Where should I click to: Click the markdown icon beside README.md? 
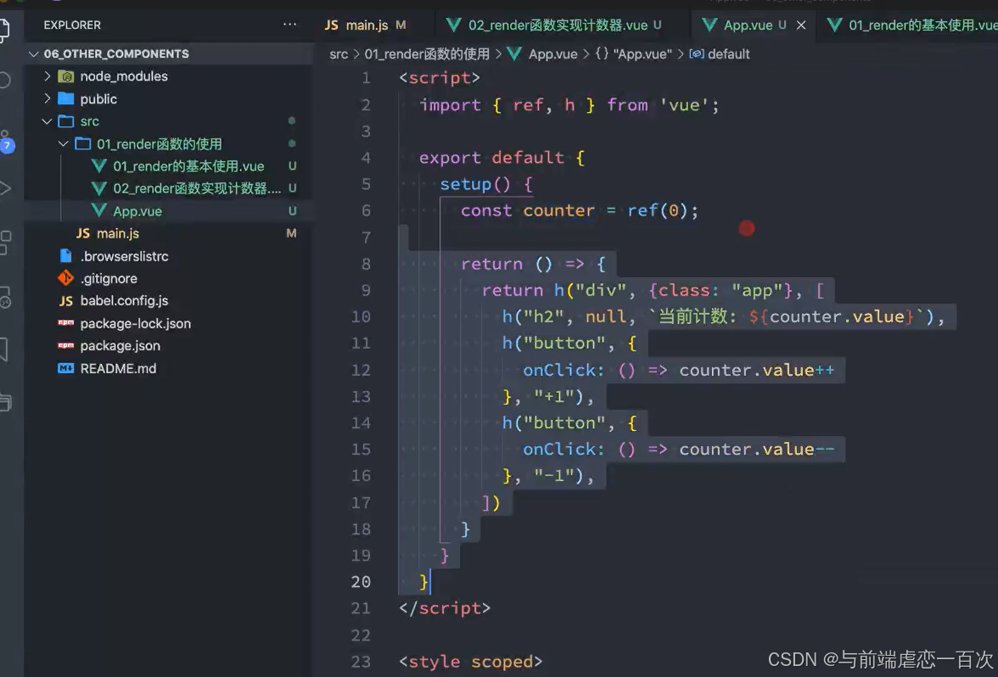65,368
